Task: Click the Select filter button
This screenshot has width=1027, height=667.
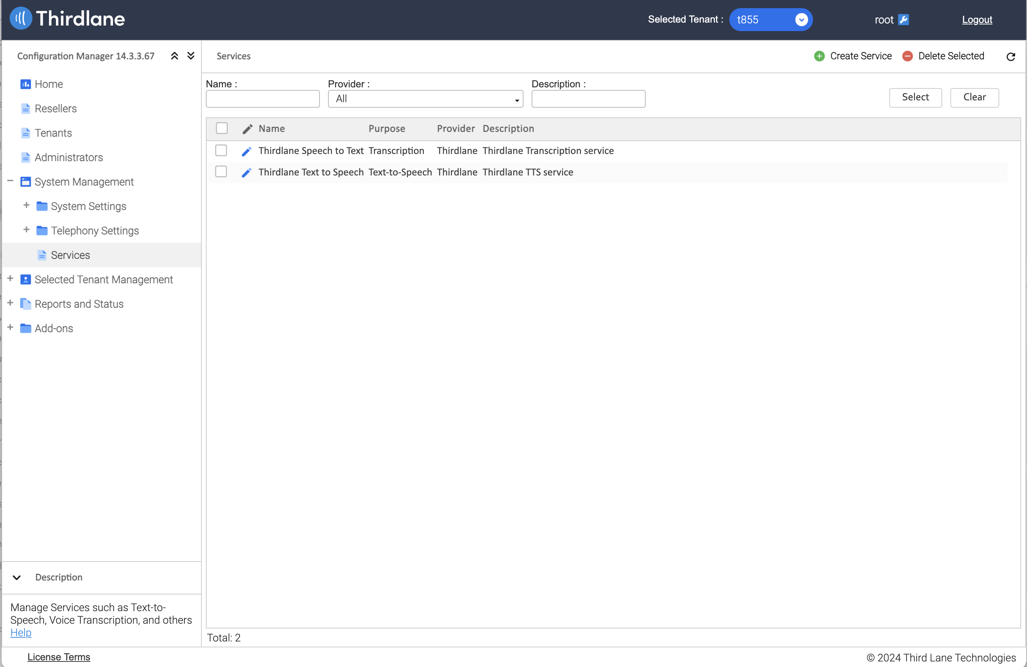Action: [915, 97]
